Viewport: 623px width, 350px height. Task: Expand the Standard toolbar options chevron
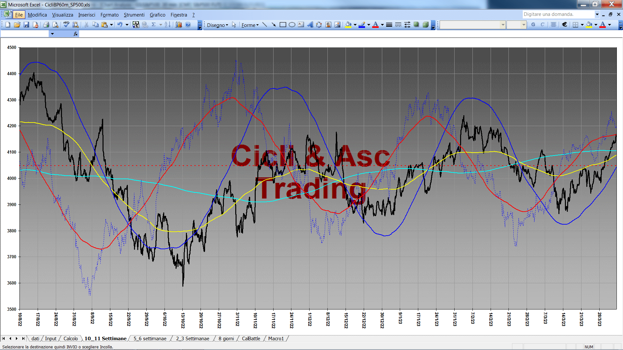click(x=200, y=25)
